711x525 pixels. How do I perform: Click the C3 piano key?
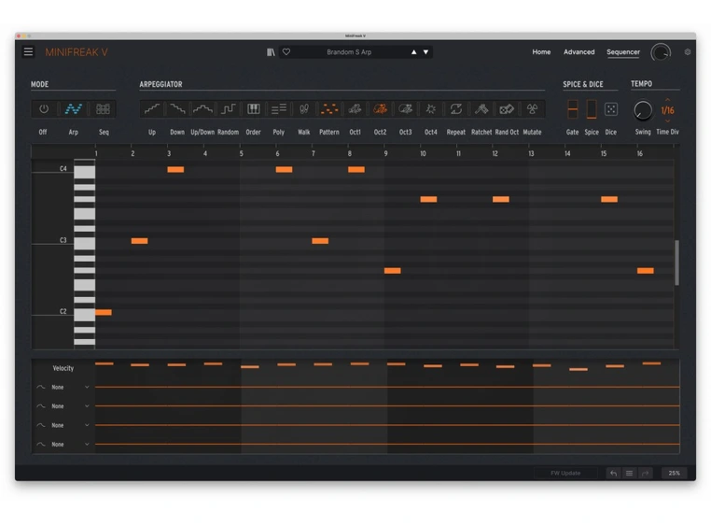84,244
